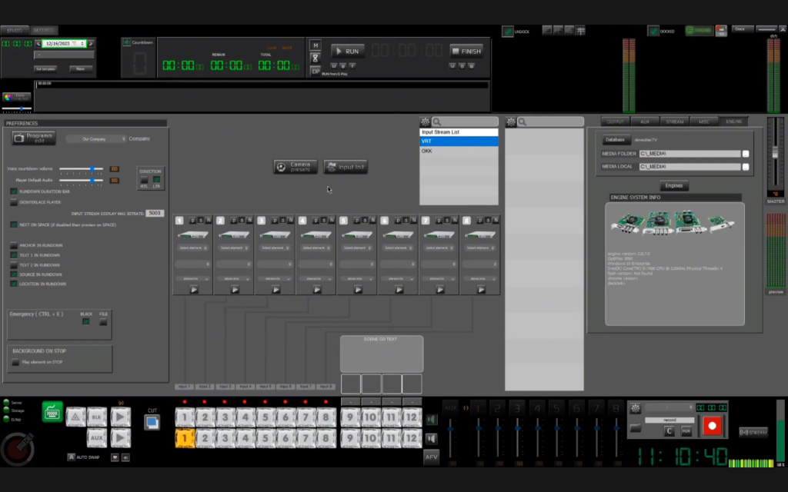788x492 pixels.
Task: Click the lower speaker mute icon
Action: point(431,439)
